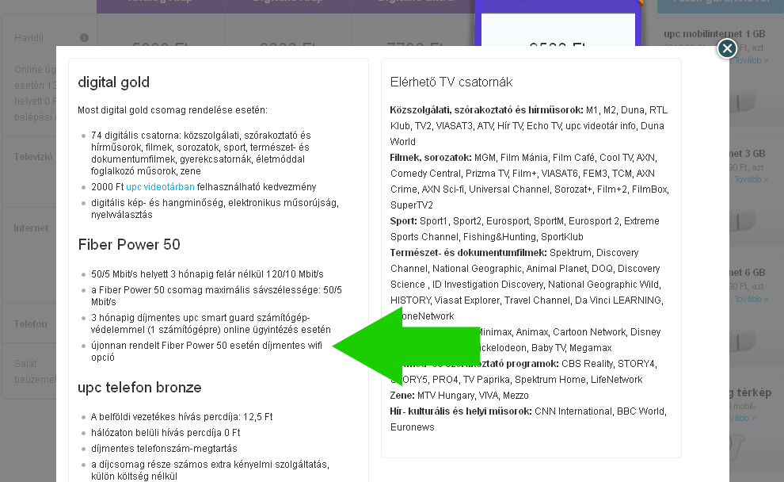Select the Telefon row label in background table
The image size is (784, 482).
click(31, 324)
